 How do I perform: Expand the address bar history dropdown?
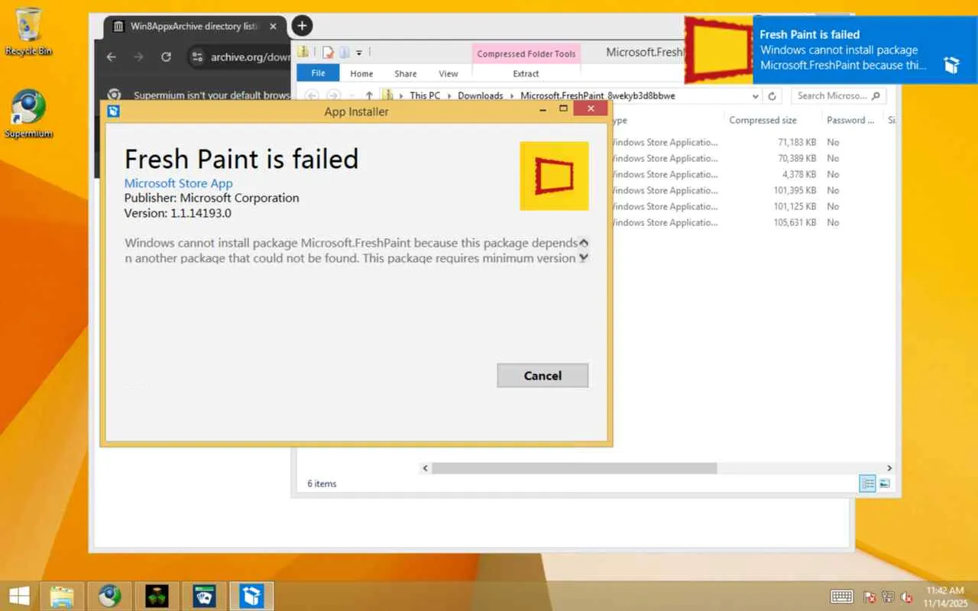tap(756, 96)
